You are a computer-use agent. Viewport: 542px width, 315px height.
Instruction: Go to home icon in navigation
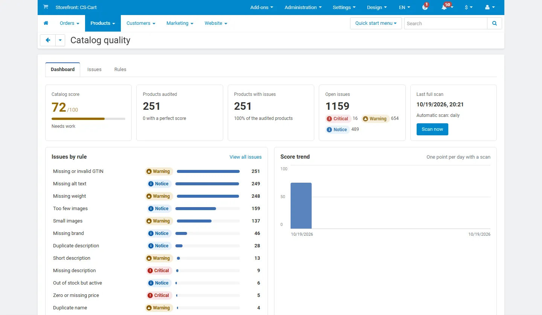pyautogui.click(x=46, y=23)
